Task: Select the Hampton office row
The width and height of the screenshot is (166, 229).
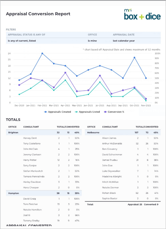Action: coord(44,193)
